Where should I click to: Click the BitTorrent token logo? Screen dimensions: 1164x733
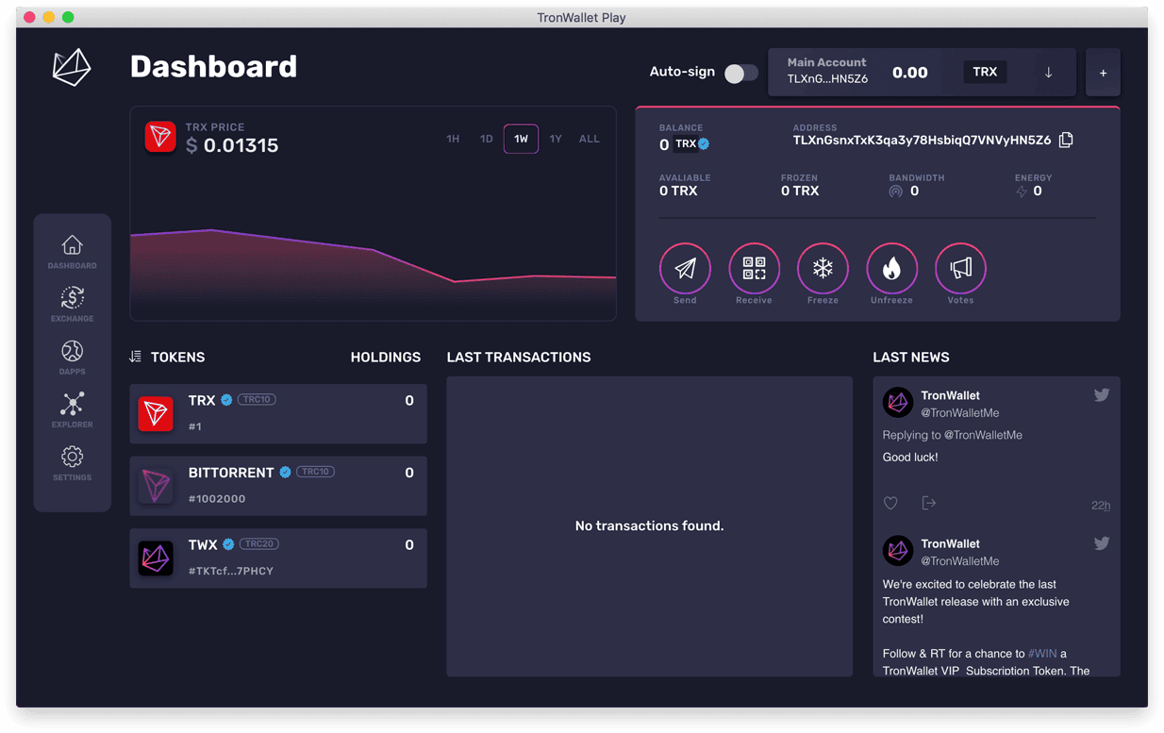tap(156, 486)
